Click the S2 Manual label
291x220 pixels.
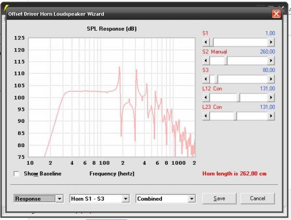click(x=215, y=51)
